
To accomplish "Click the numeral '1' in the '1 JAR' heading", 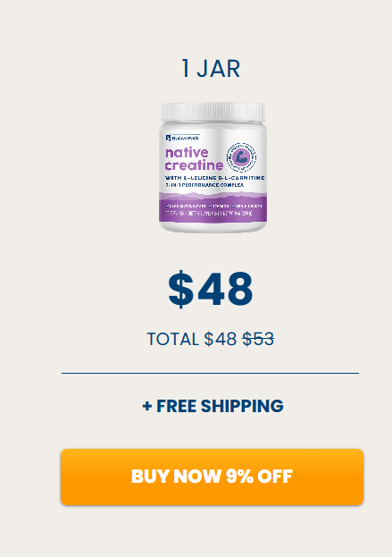I will pos(186,69).
